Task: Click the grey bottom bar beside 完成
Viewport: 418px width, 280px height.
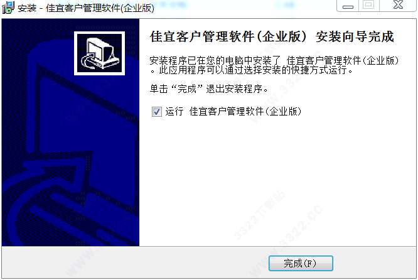Action: [x=133, y=262]
